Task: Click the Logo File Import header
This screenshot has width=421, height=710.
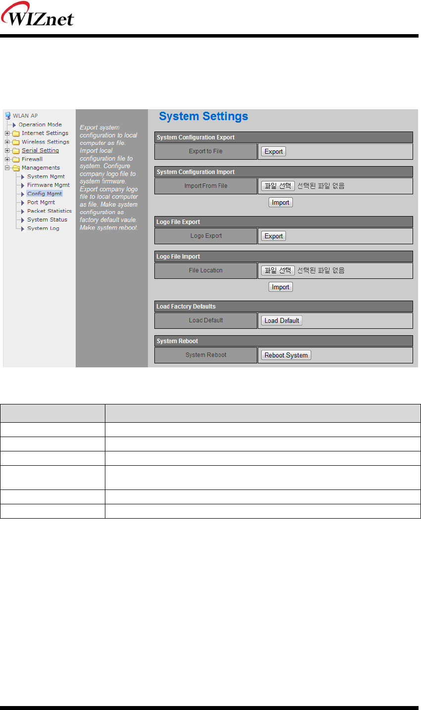Action: pyautogui.click(x=283, y=257)
